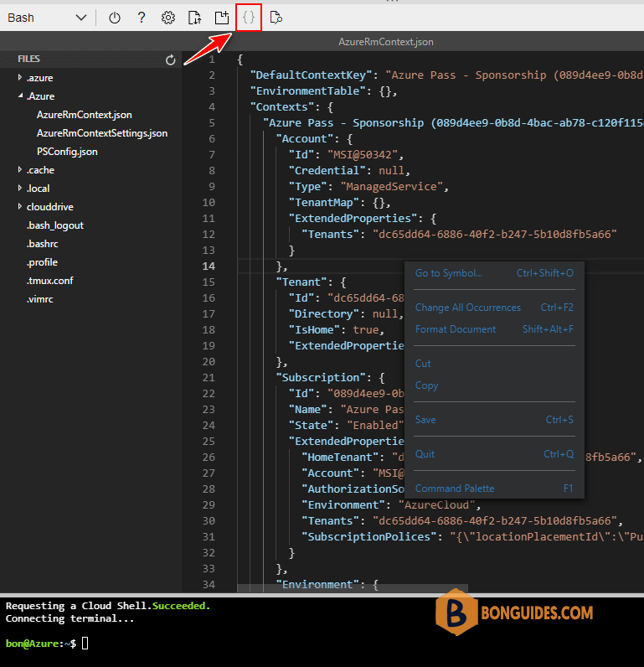Toggle the editor curly braces icon
This screenshot has height=667, width=644.
click(249, 18)
